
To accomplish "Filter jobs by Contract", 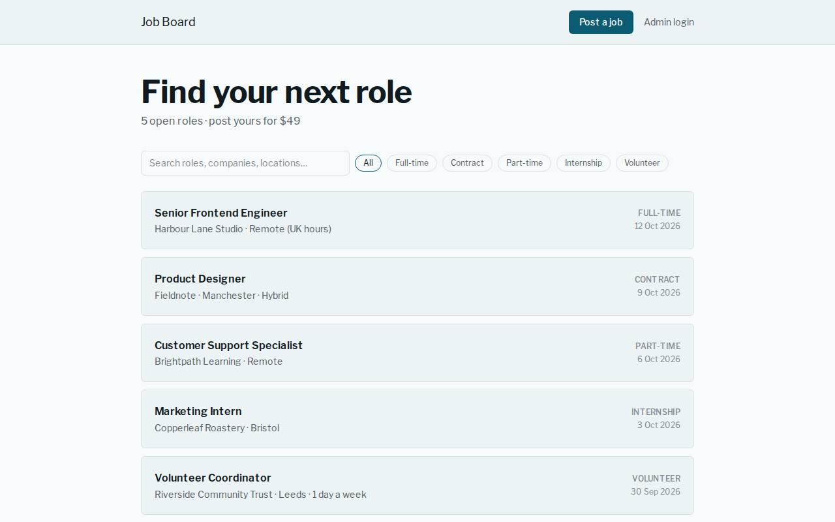I will pos(467,163).
